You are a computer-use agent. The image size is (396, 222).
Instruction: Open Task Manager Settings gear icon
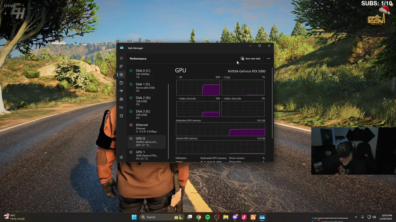tap(121, 157)
